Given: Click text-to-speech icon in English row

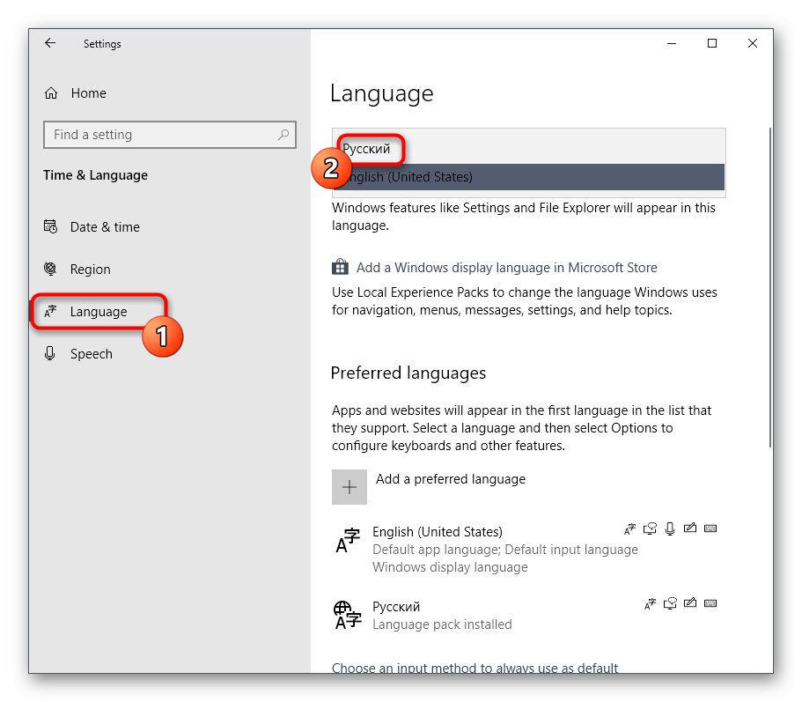Looking at the screenshot, I should click(650, 528).
